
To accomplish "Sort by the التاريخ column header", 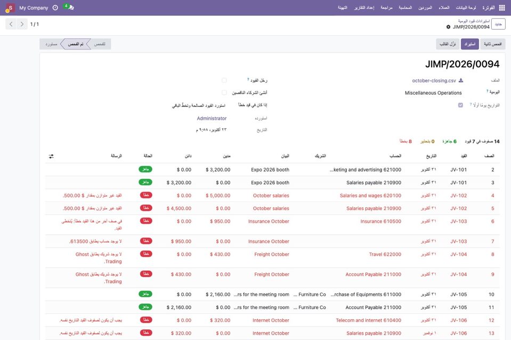I will [431, 156].
